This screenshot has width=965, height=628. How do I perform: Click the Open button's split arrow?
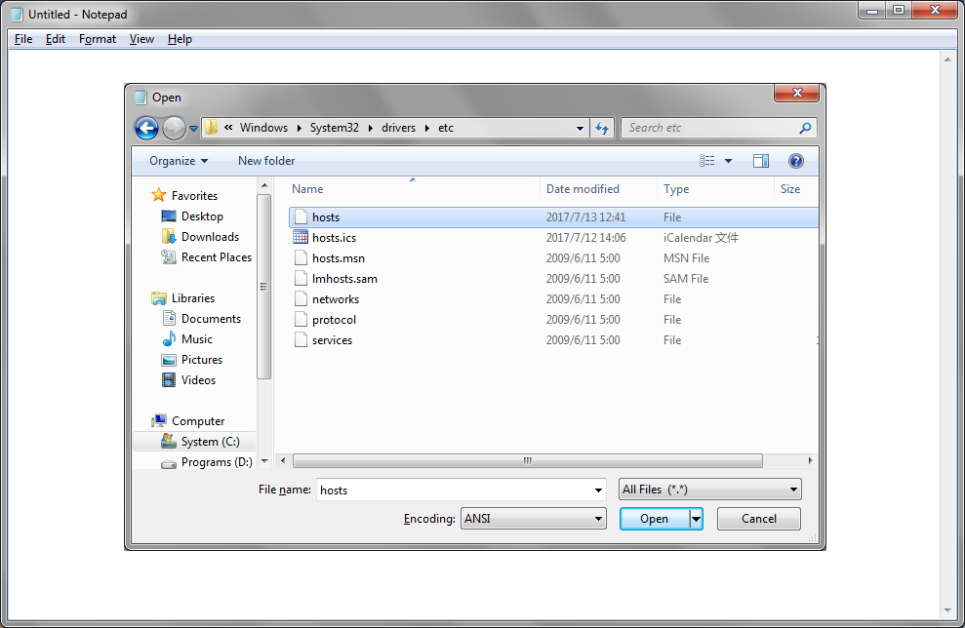click(x=696, y=519)
